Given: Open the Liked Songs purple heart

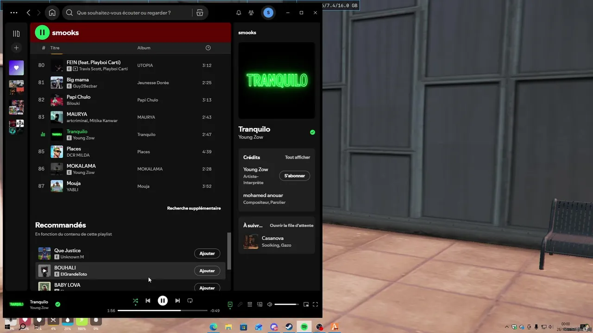Looking at the screenshot, I should (16, 68).
